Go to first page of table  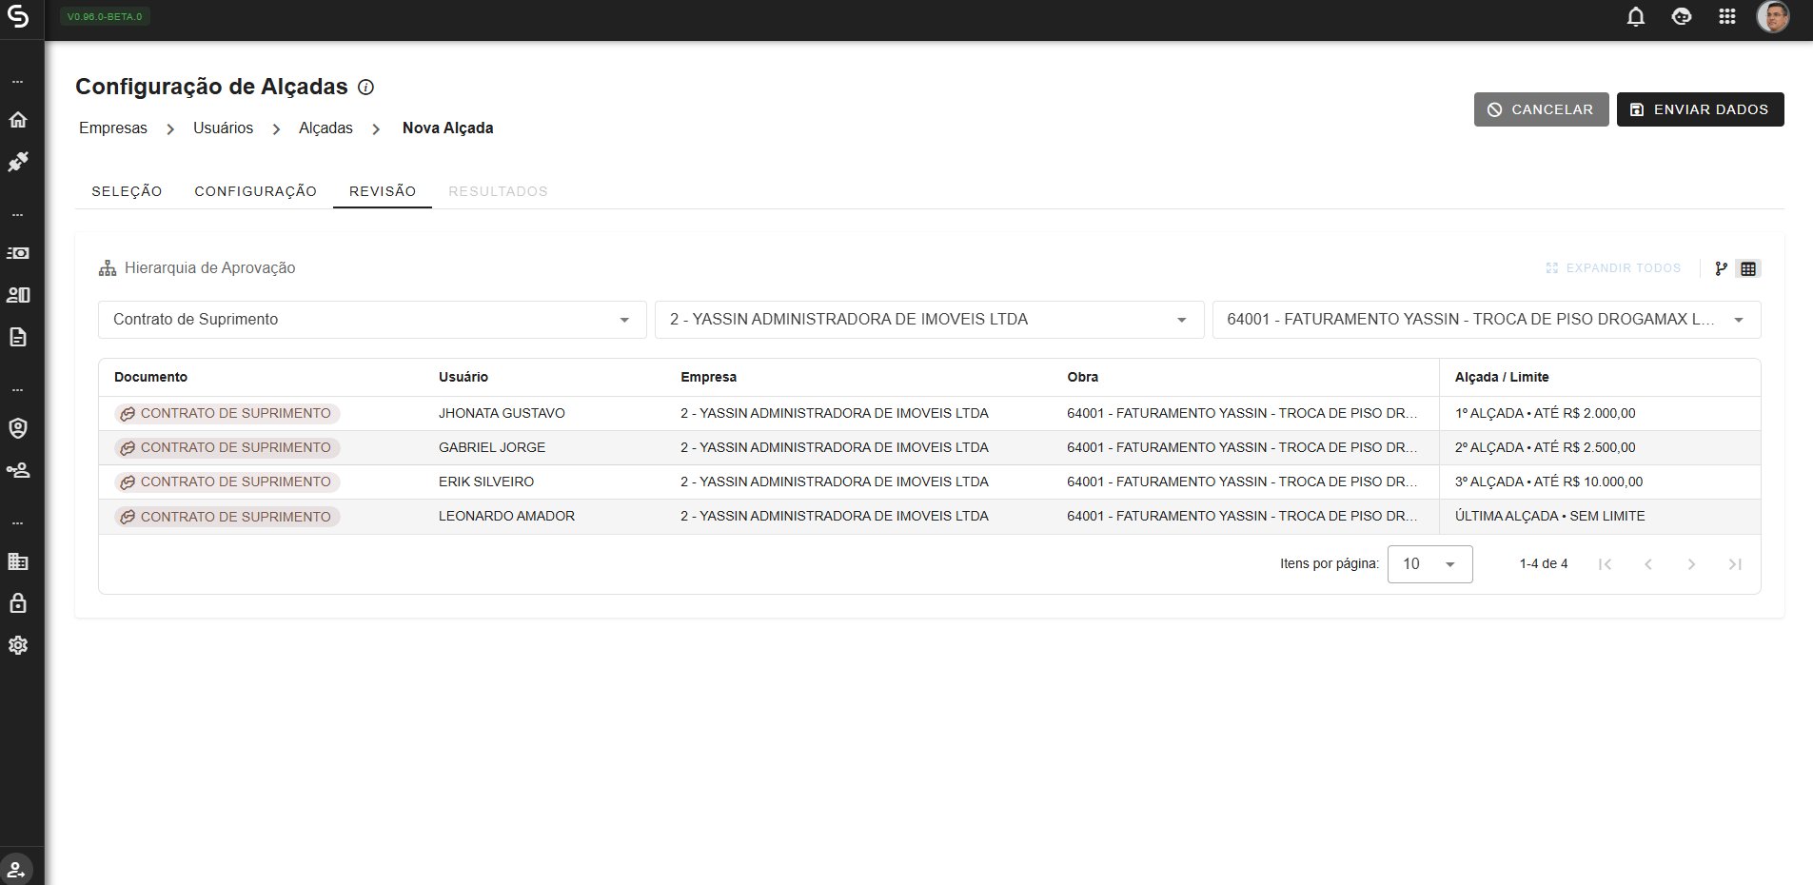(1605, 564)
